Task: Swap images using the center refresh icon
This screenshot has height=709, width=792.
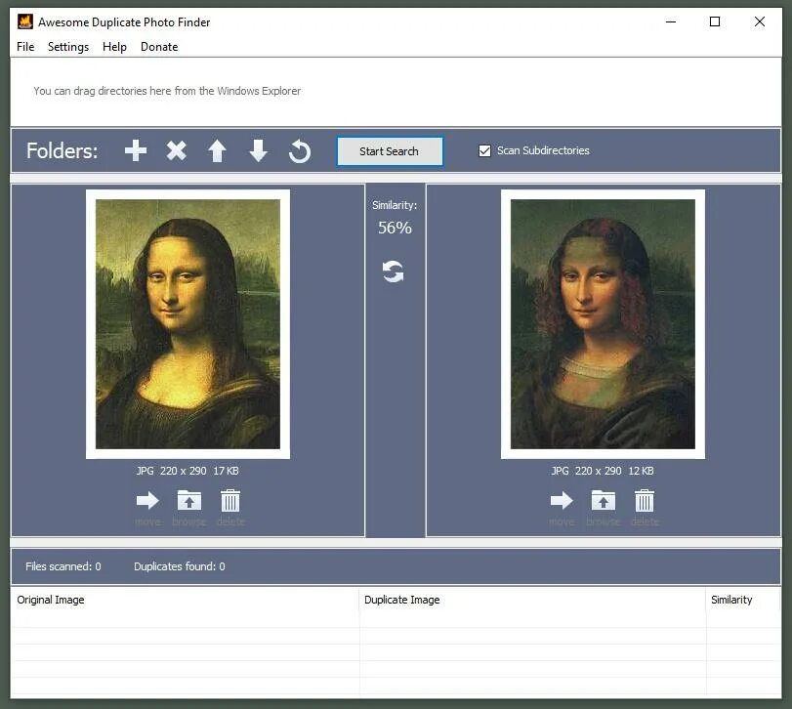Action: 393,271
